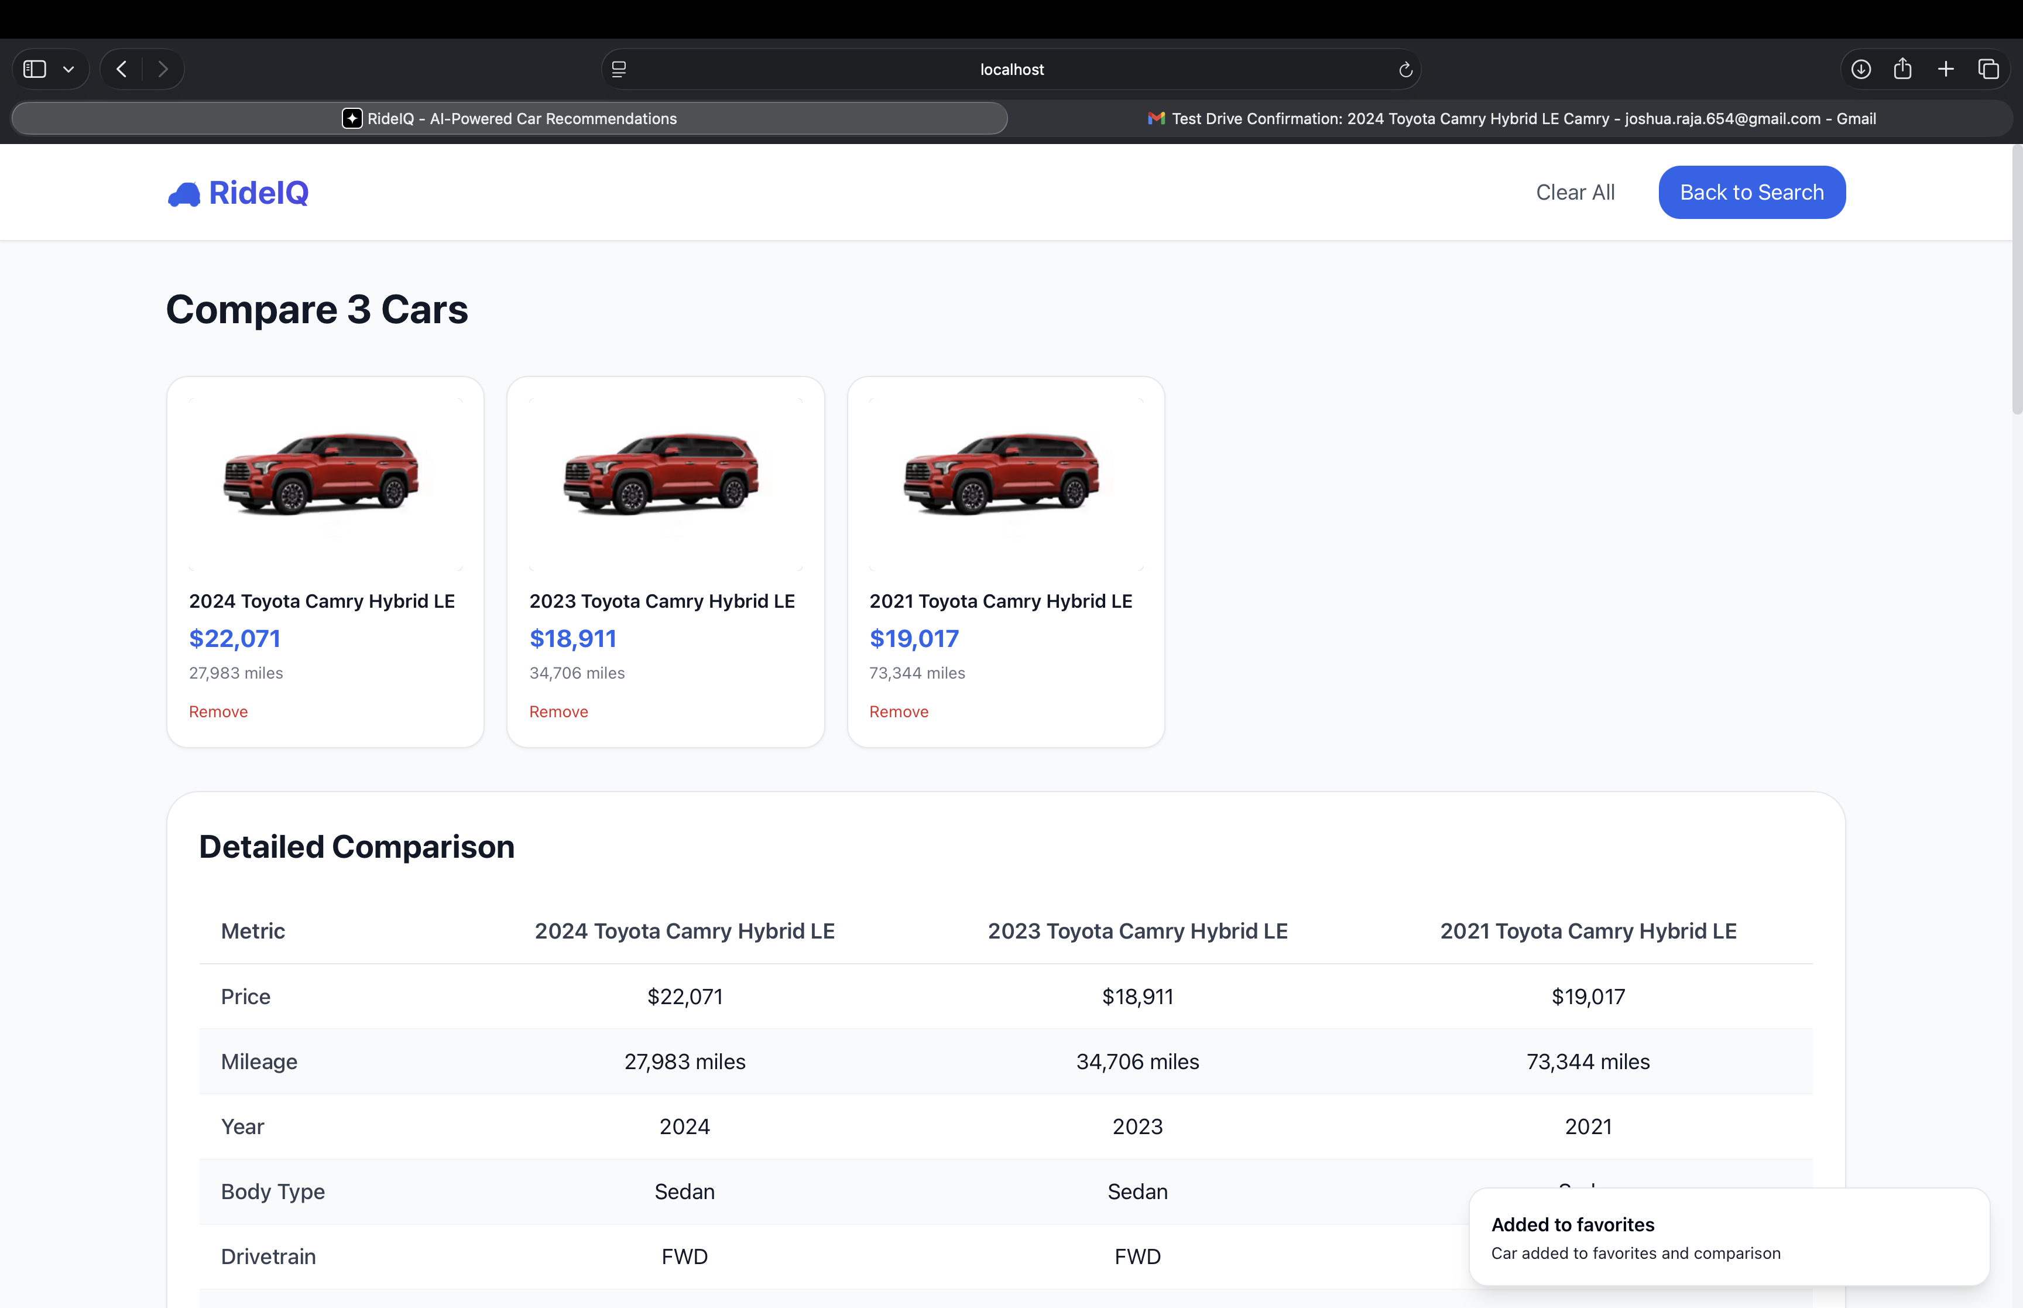Open the page reader menu icon
2023x1308 pixels.
[x=619, y=70]
